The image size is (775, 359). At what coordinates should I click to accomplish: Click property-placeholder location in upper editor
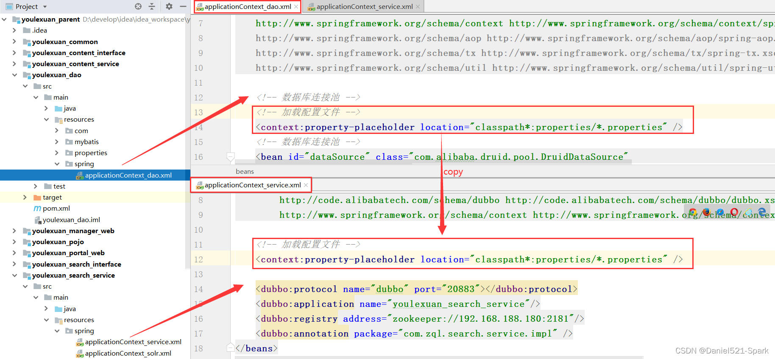click(x=568, y=127)
